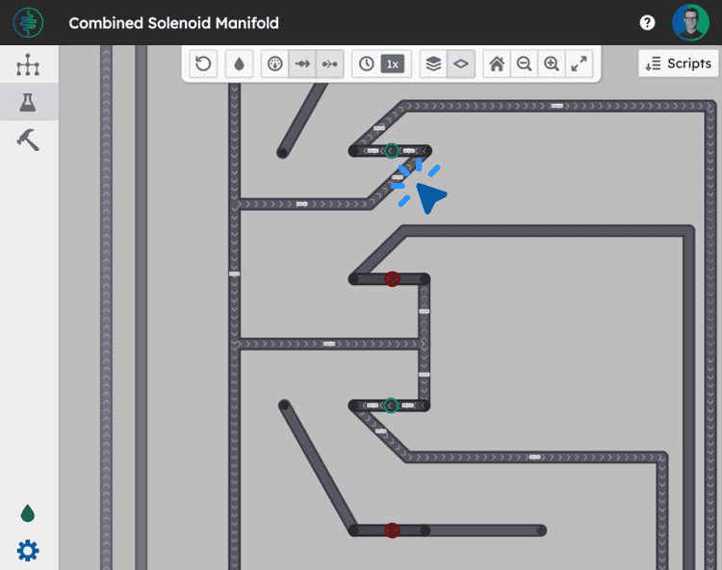Zoom out of the manifold canvas
This screenshot has width=722, height=570.
tap(524, 65)
